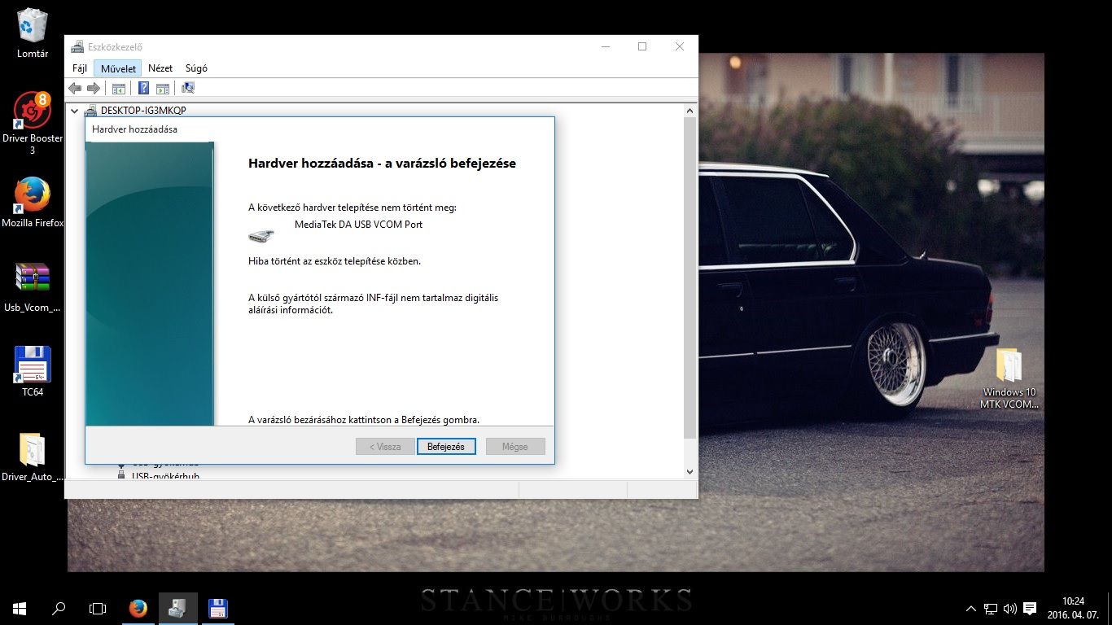Open taskbar search magnifier
Viewport: 1112px width, 625px height.
click(59, 608)
